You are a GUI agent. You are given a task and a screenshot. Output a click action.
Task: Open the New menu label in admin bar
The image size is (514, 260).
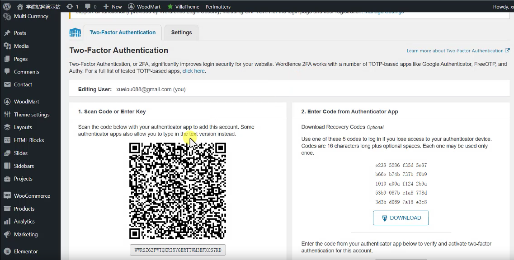point(117,7)
